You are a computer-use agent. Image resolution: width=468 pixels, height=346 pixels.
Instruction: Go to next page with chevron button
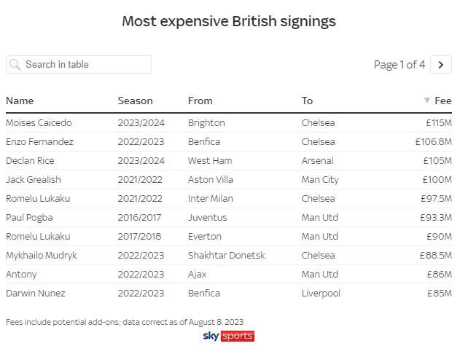(440, 65)
